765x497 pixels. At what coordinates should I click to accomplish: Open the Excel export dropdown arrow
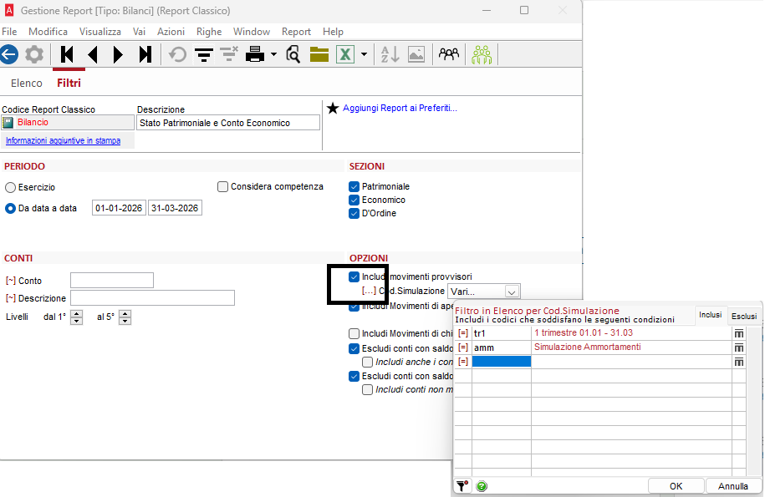click(x=364, y=54)
